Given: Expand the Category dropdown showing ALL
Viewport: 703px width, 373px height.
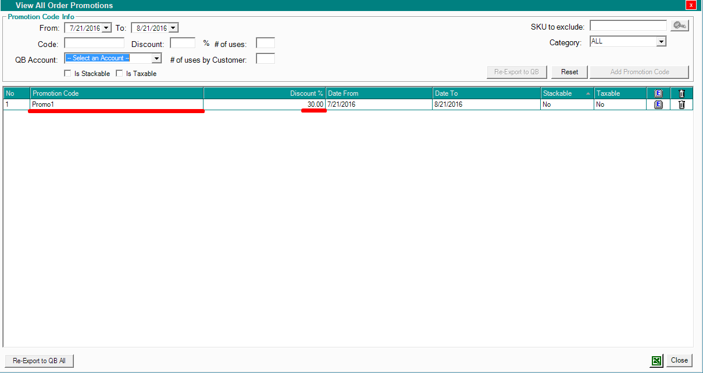Looking at the screenshot, I should tap(661, 42).
